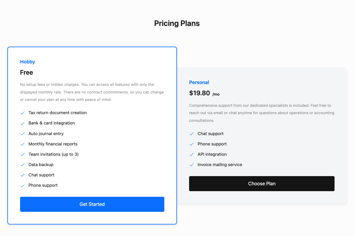
Task: Click the Pricing Plans heading
Action: coord(177,23)
